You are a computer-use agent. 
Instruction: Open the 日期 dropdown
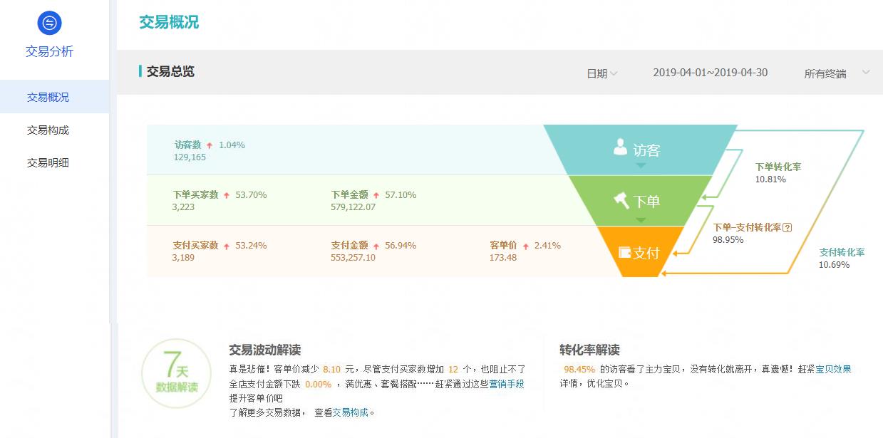(x=601, y=73)
